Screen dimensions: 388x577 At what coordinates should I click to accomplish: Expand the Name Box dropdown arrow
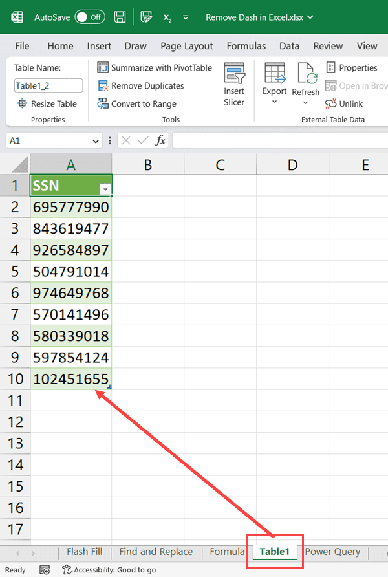[96, 140]
